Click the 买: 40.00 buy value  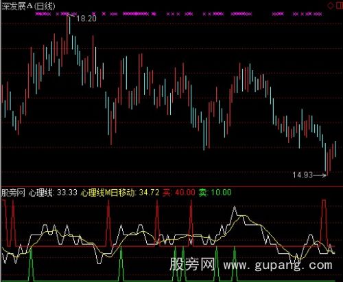[179, 193]
